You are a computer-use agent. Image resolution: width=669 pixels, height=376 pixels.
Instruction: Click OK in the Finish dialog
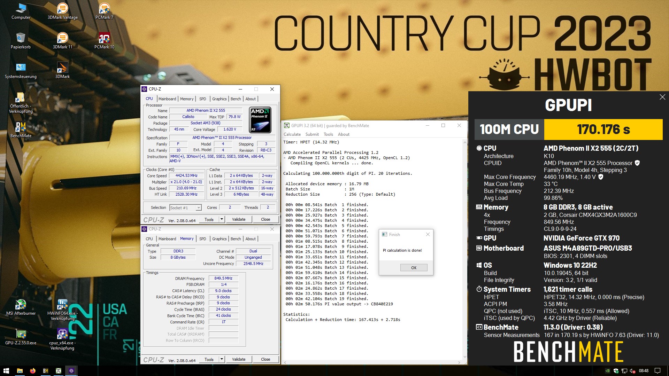414,268
